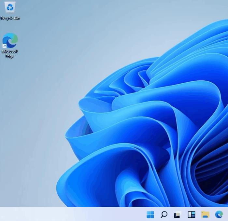Click the shortcut arrow overlay on Edge icon
Viewport: 228px width, 221px height.
point(5,46)
